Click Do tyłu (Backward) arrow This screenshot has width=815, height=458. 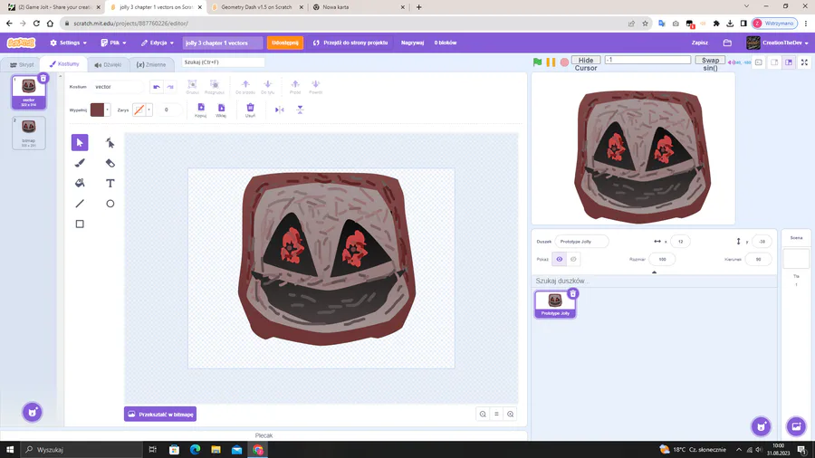268,84
